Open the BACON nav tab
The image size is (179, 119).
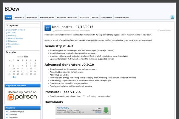click(x=95, y=17)
